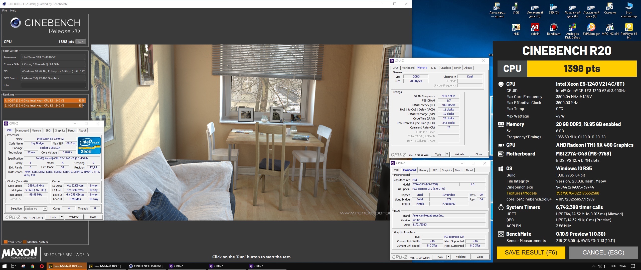The width and height of the screenshot is (641, 270).
Task: Click the Cinebench logo icon
Action: click(16, 23)
